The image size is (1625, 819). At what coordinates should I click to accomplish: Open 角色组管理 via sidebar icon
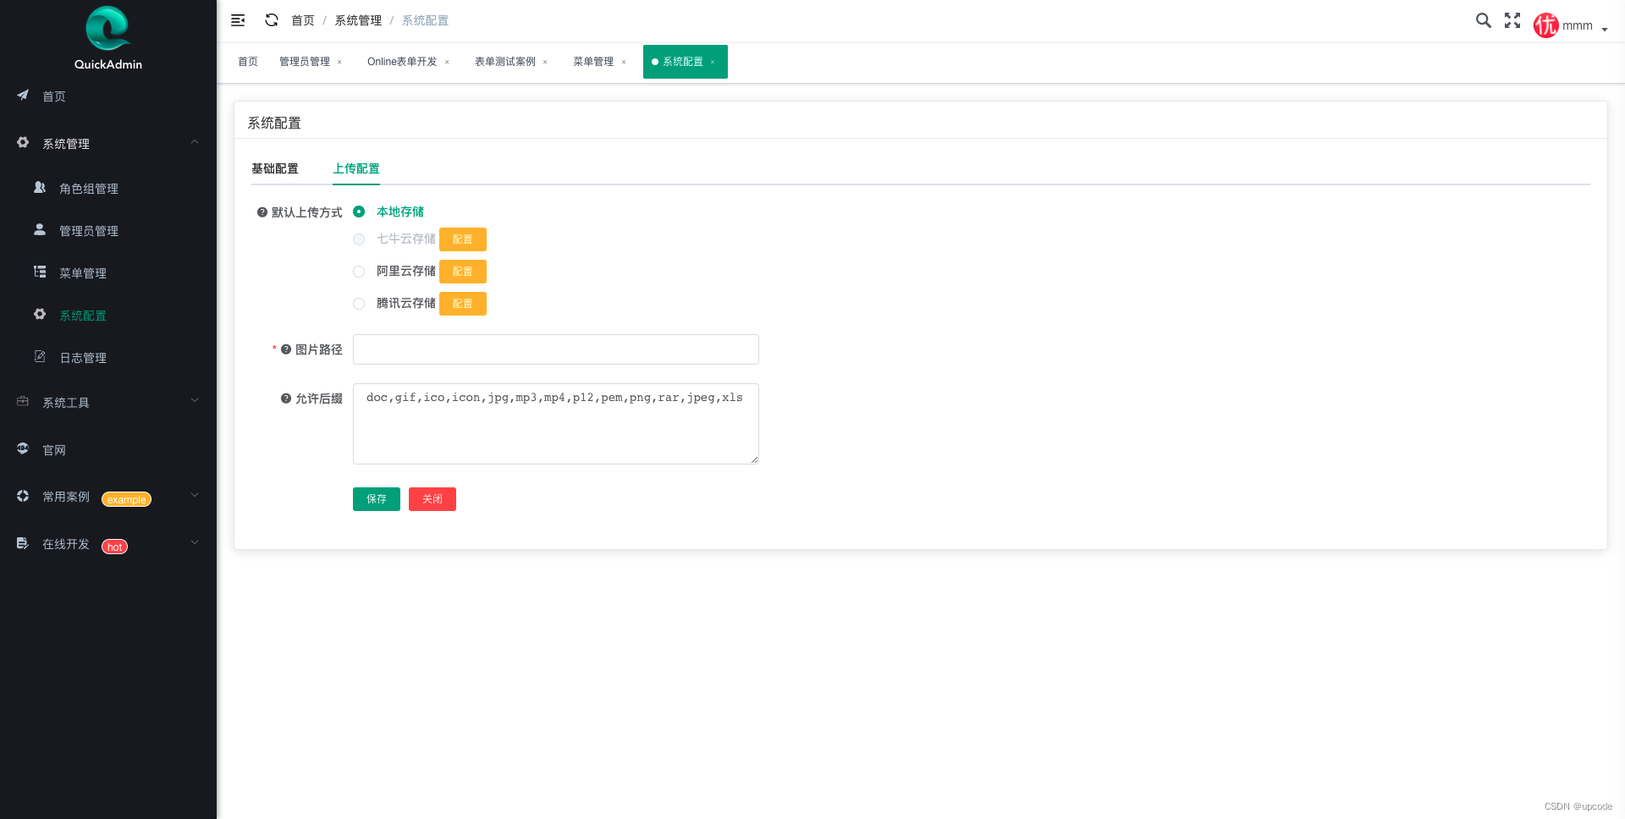89,188
